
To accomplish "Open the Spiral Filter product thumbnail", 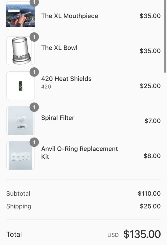I will 20,121.
